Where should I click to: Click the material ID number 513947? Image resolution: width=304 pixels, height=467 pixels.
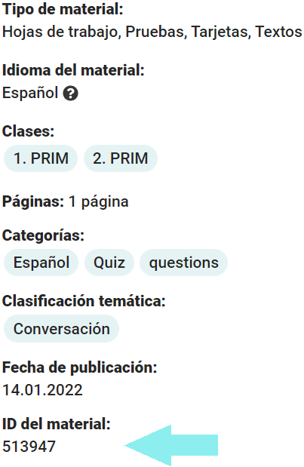tap(29, 447)
